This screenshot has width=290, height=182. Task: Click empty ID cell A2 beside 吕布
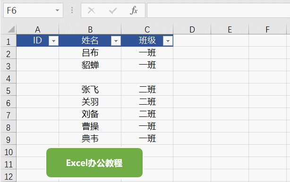pos(37,53)
